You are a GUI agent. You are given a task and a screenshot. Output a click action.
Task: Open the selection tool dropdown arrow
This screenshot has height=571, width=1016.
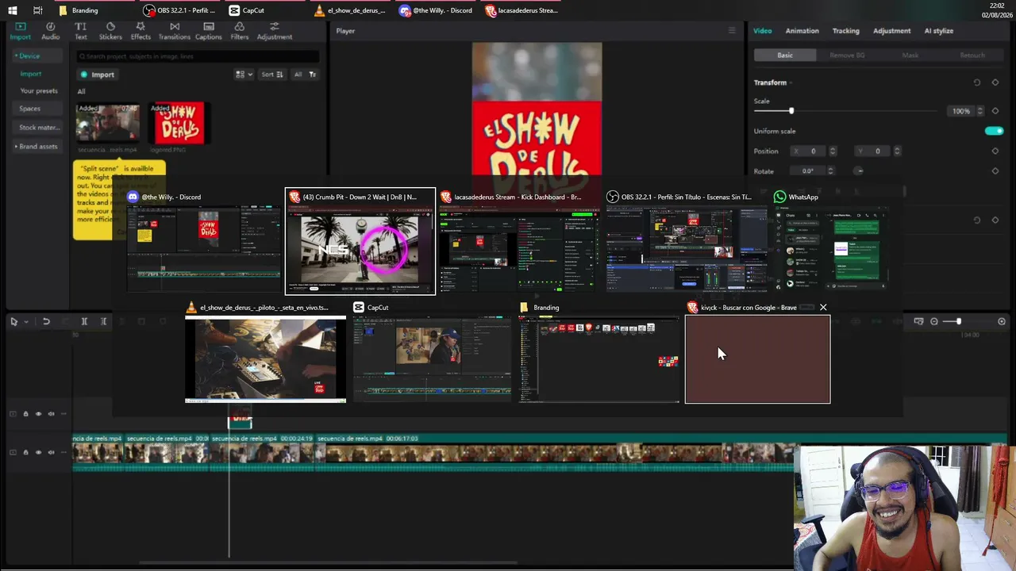click(25, 321)
